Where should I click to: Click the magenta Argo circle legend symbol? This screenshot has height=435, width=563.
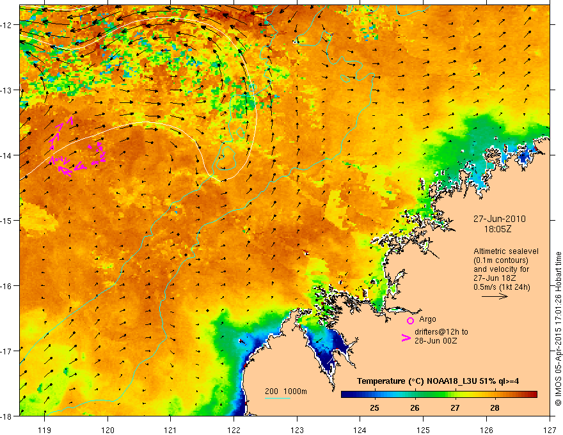tap(410, 320)
